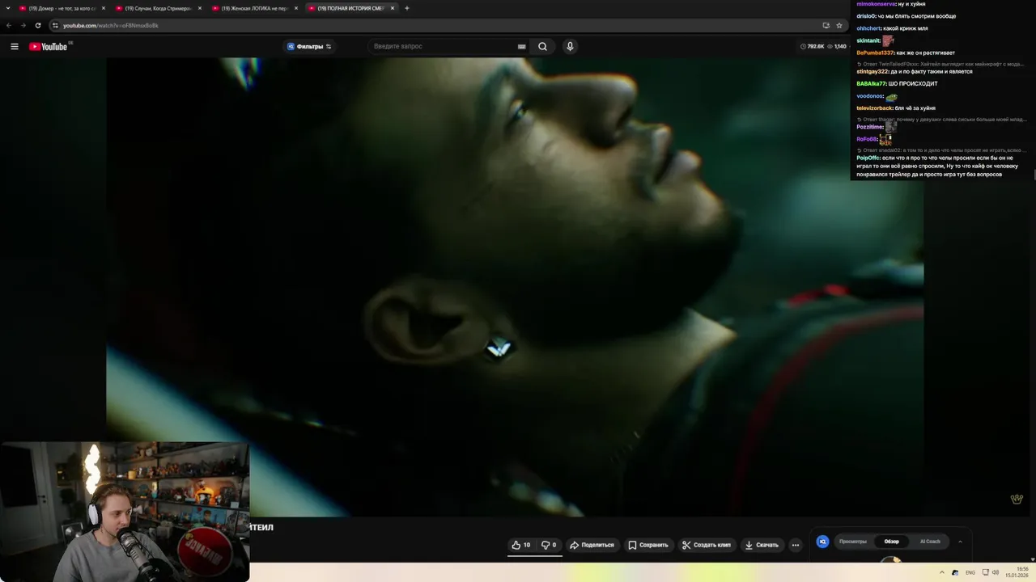This screenshot has height=582, width=1036.
Task: Click the Сохранить save button
Action: (648, 545)
